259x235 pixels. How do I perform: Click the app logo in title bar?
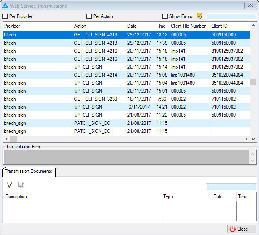tap(5, 6)
